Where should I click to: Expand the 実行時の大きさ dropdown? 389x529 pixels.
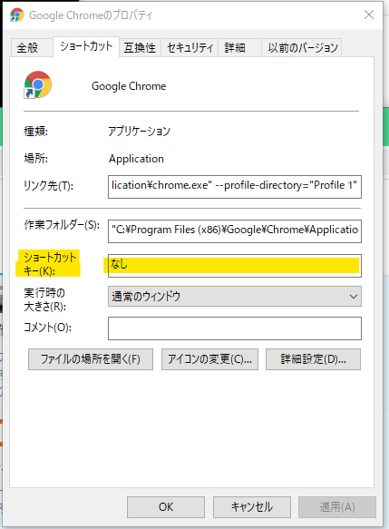pyautogui.click(x=235, y=296)
